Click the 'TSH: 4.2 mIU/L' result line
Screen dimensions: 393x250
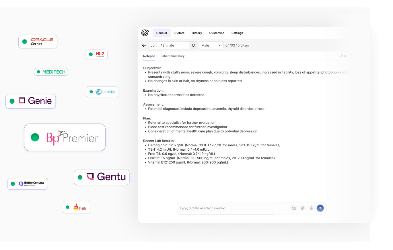click(179, 149)
